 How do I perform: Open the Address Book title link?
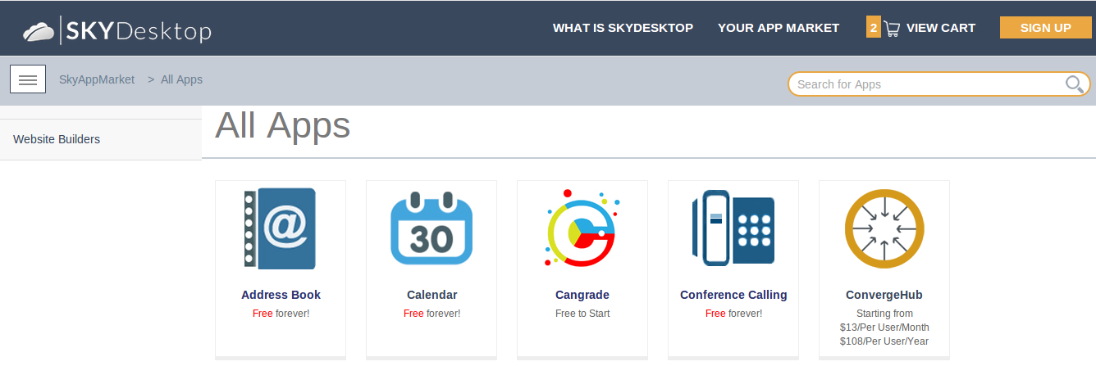281,295
